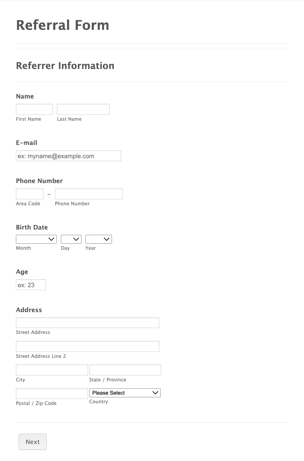Viewport: 304px width, 461px height.
Task: Select the City input box
Action: coord(52,370)
